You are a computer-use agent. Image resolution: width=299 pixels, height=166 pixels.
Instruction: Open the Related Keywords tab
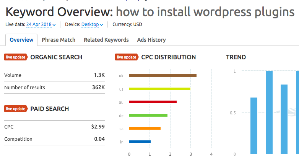(x=106, y=40)
